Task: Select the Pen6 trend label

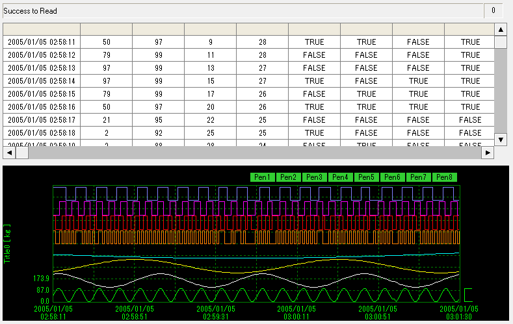Action: (393, 177)
